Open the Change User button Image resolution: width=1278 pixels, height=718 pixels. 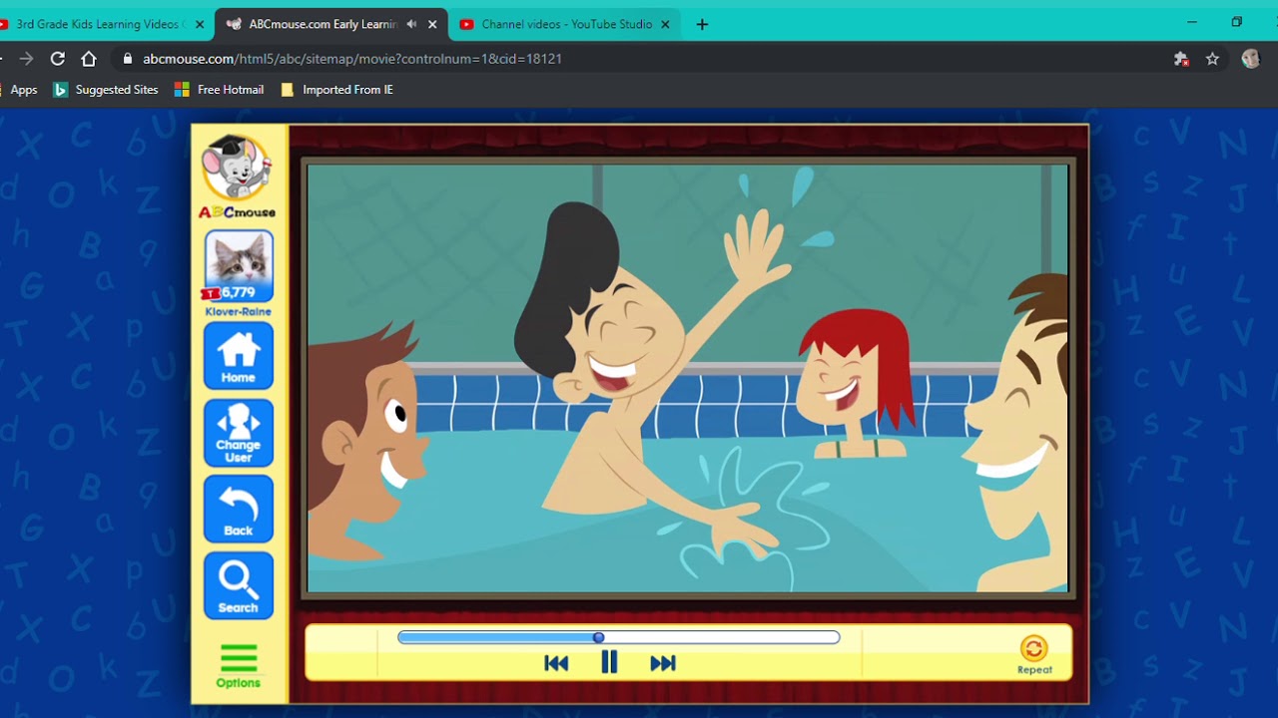point(239,433)
